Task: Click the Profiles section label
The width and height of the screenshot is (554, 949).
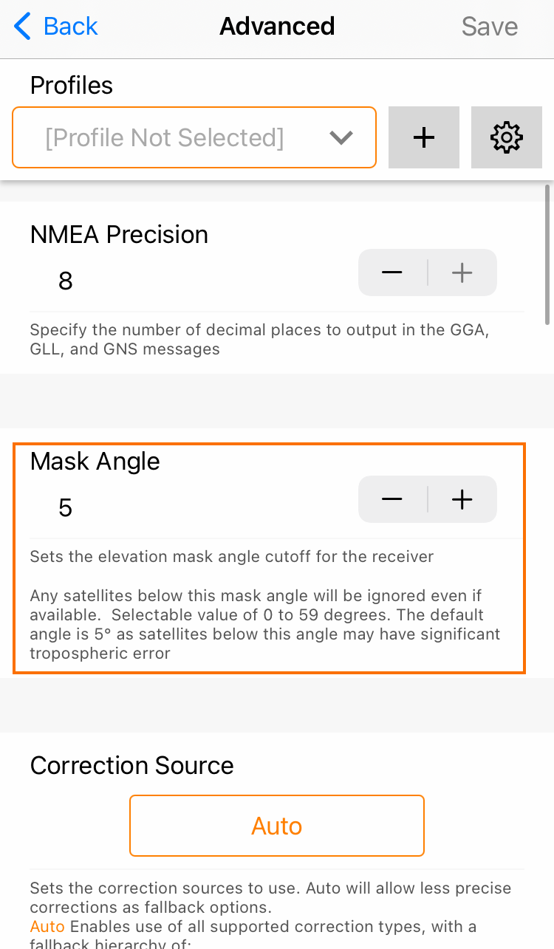Action: pos(72,86)
